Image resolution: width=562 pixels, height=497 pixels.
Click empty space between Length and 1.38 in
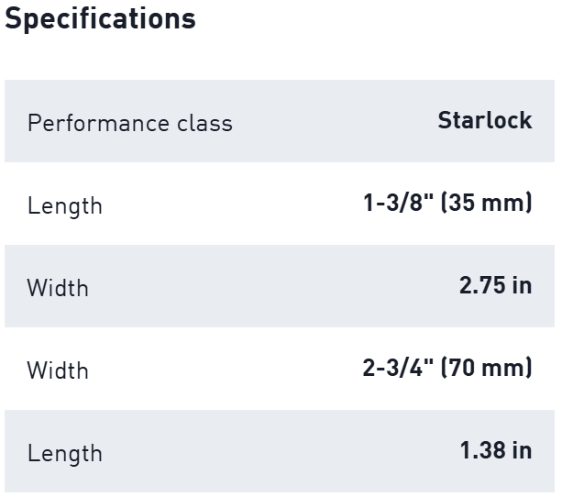click(275, 452)
